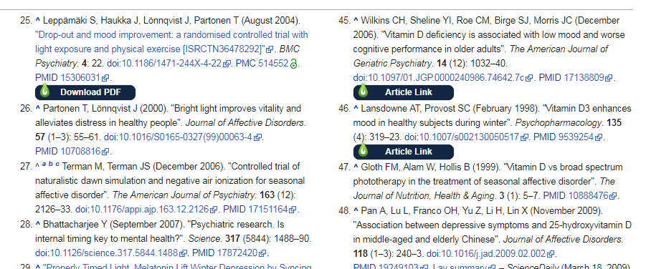Click the caret back-link for reference 28
The width and height of the screenshot is (646, 269).
(38, 224)
